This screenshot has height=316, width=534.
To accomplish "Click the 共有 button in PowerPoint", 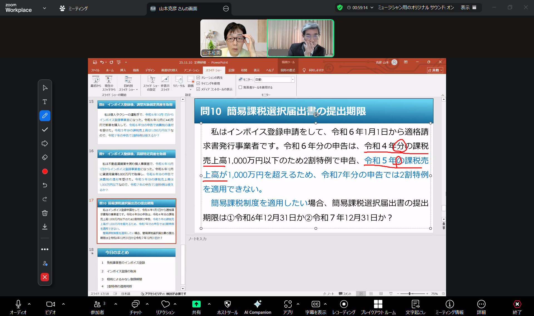I will (x=435, y=70).
